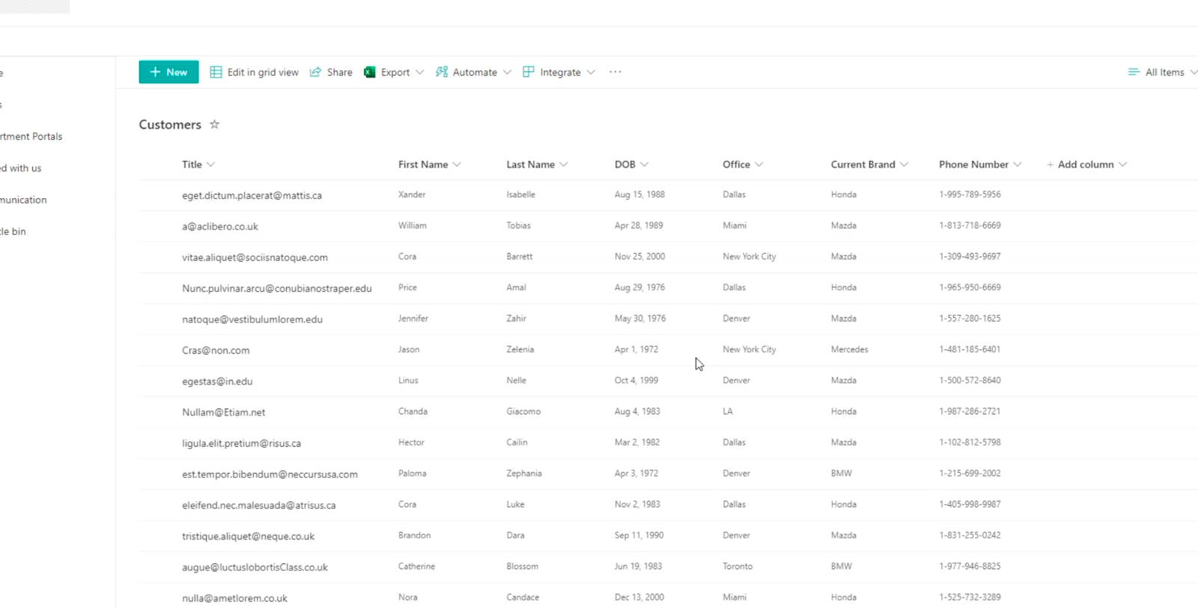The width and height of the screenshot is (1198, 609).
Task: Click the New item button
Action: point(168,72)
